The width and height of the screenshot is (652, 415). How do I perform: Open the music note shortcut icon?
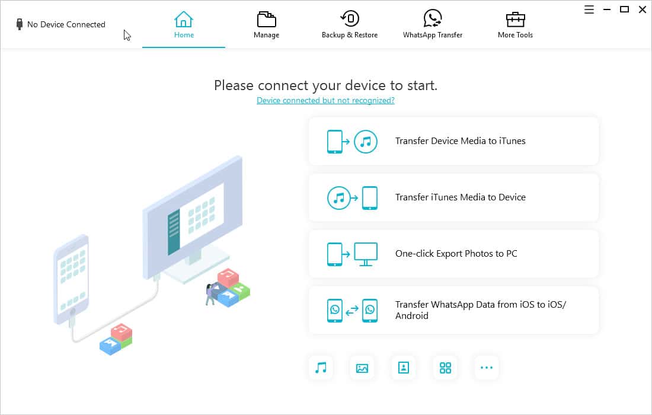pyautogui.click(x=321, y=368)
